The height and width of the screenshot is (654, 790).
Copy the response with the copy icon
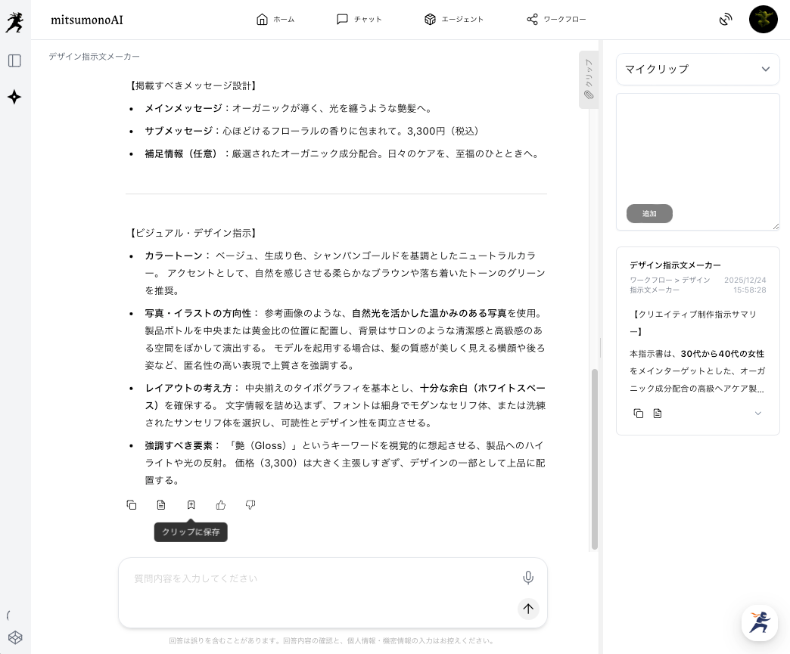coord(132,505)
